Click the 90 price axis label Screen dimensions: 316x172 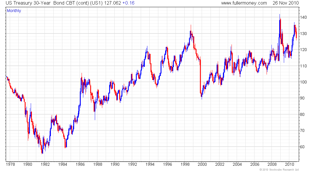pyautogui.click(x=302, y=98)
